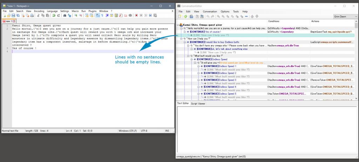Open Notepad++ Settings menu

point(65,11)
